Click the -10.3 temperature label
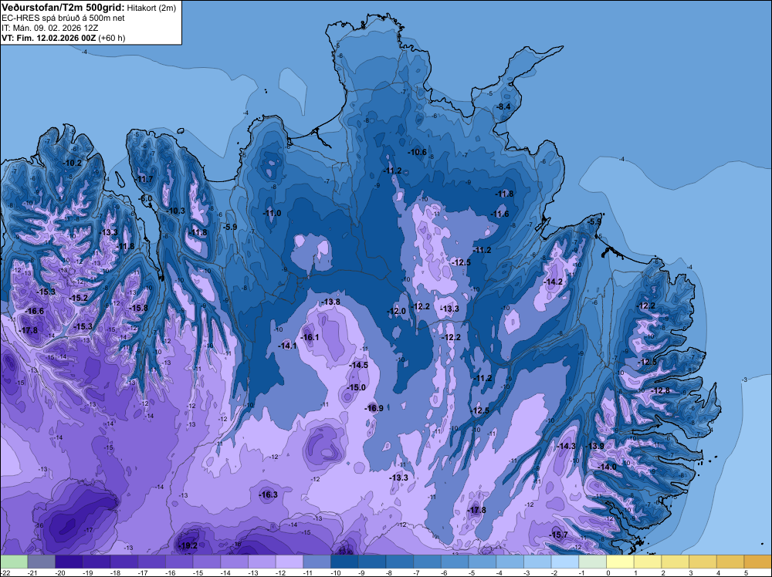 (x=175, y=211)
